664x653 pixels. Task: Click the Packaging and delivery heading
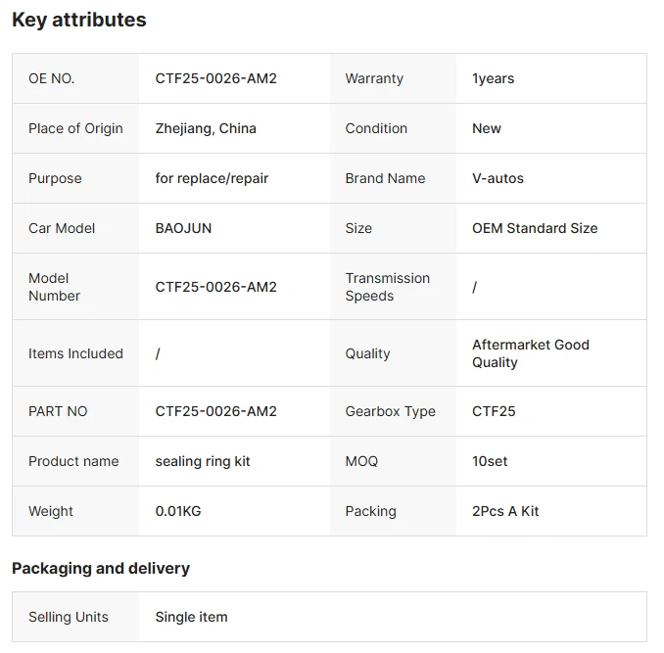click(x=101, y=568)
